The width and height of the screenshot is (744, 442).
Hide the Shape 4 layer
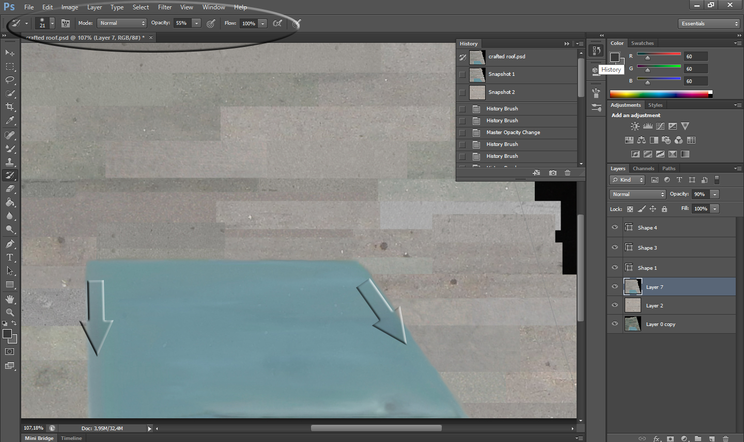click(x=615, y=227)
